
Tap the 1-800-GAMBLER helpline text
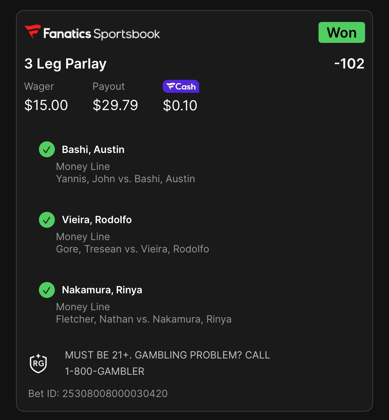(x=105, y=371)
